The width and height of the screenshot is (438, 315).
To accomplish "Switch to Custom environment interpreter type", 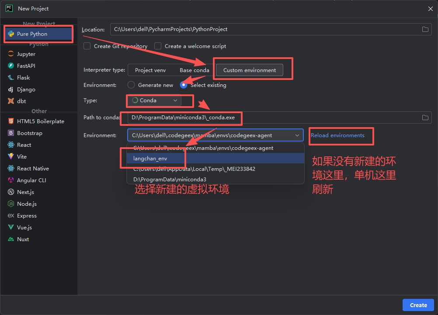I will (x=250, y=70).
